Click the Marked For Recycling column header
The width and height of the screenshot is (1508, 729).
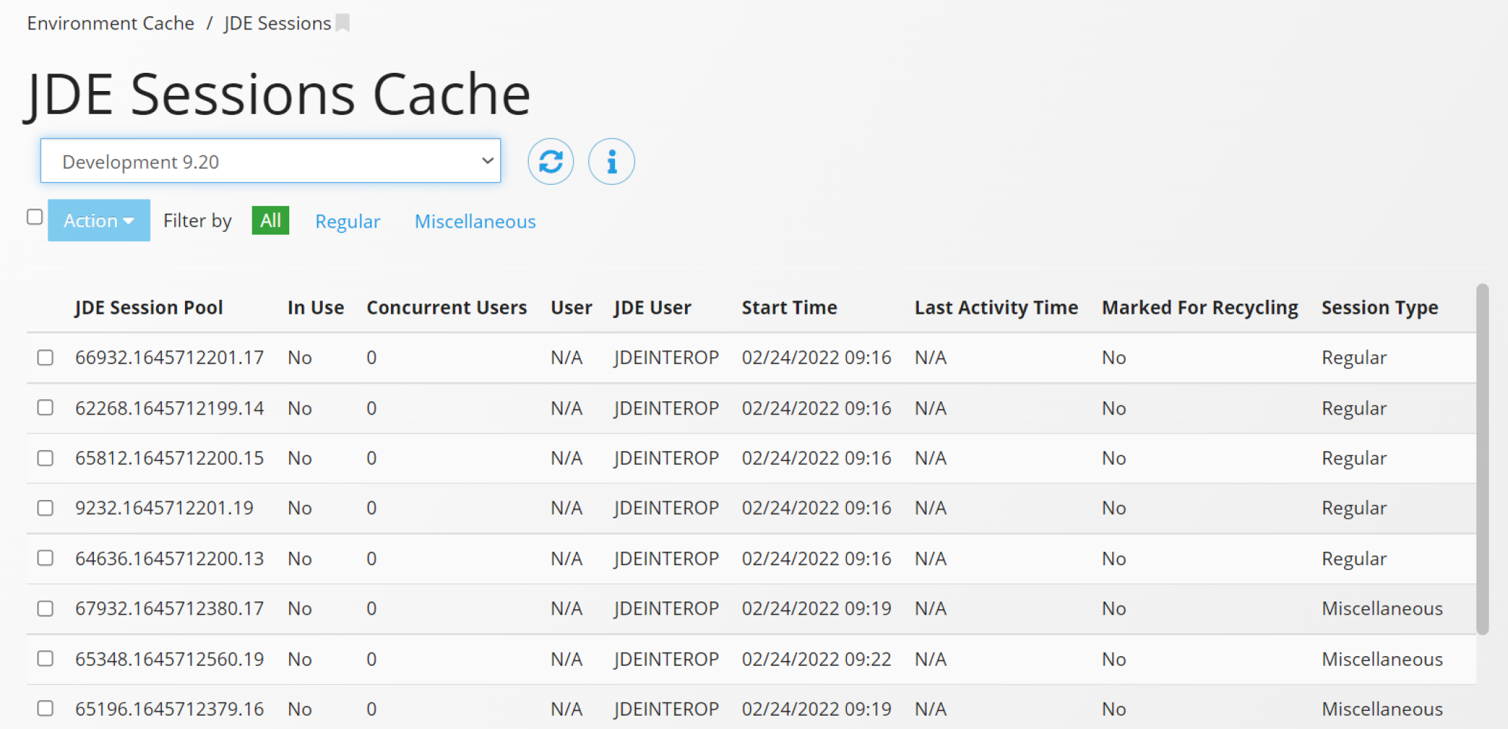[1200, 307]
